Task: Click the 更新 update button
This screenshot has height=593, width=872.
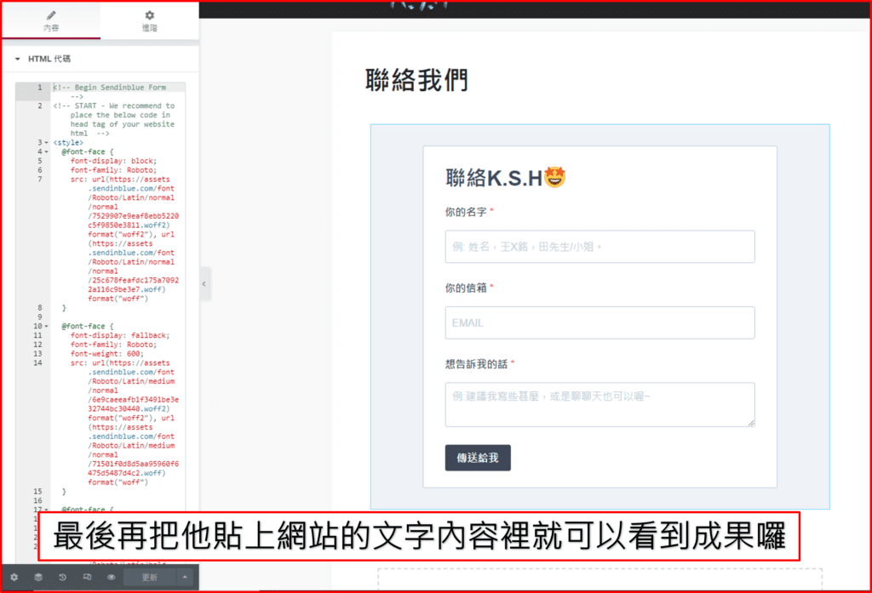Action: (x=149, y=577)
